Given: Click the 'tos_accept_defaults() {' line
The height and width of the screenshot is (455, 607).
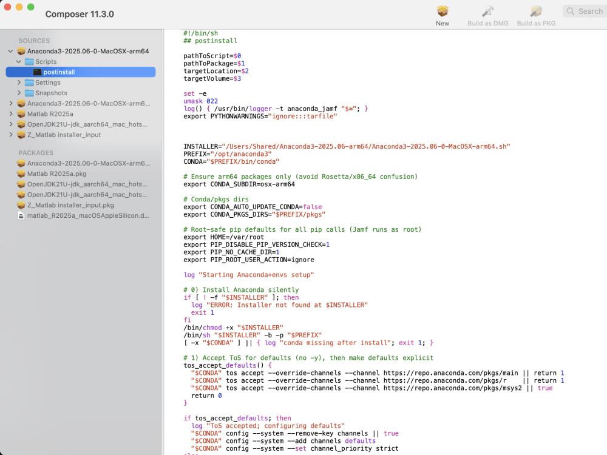Looking at the screenshot, I should pyautogui.click(x=228, y=365).
